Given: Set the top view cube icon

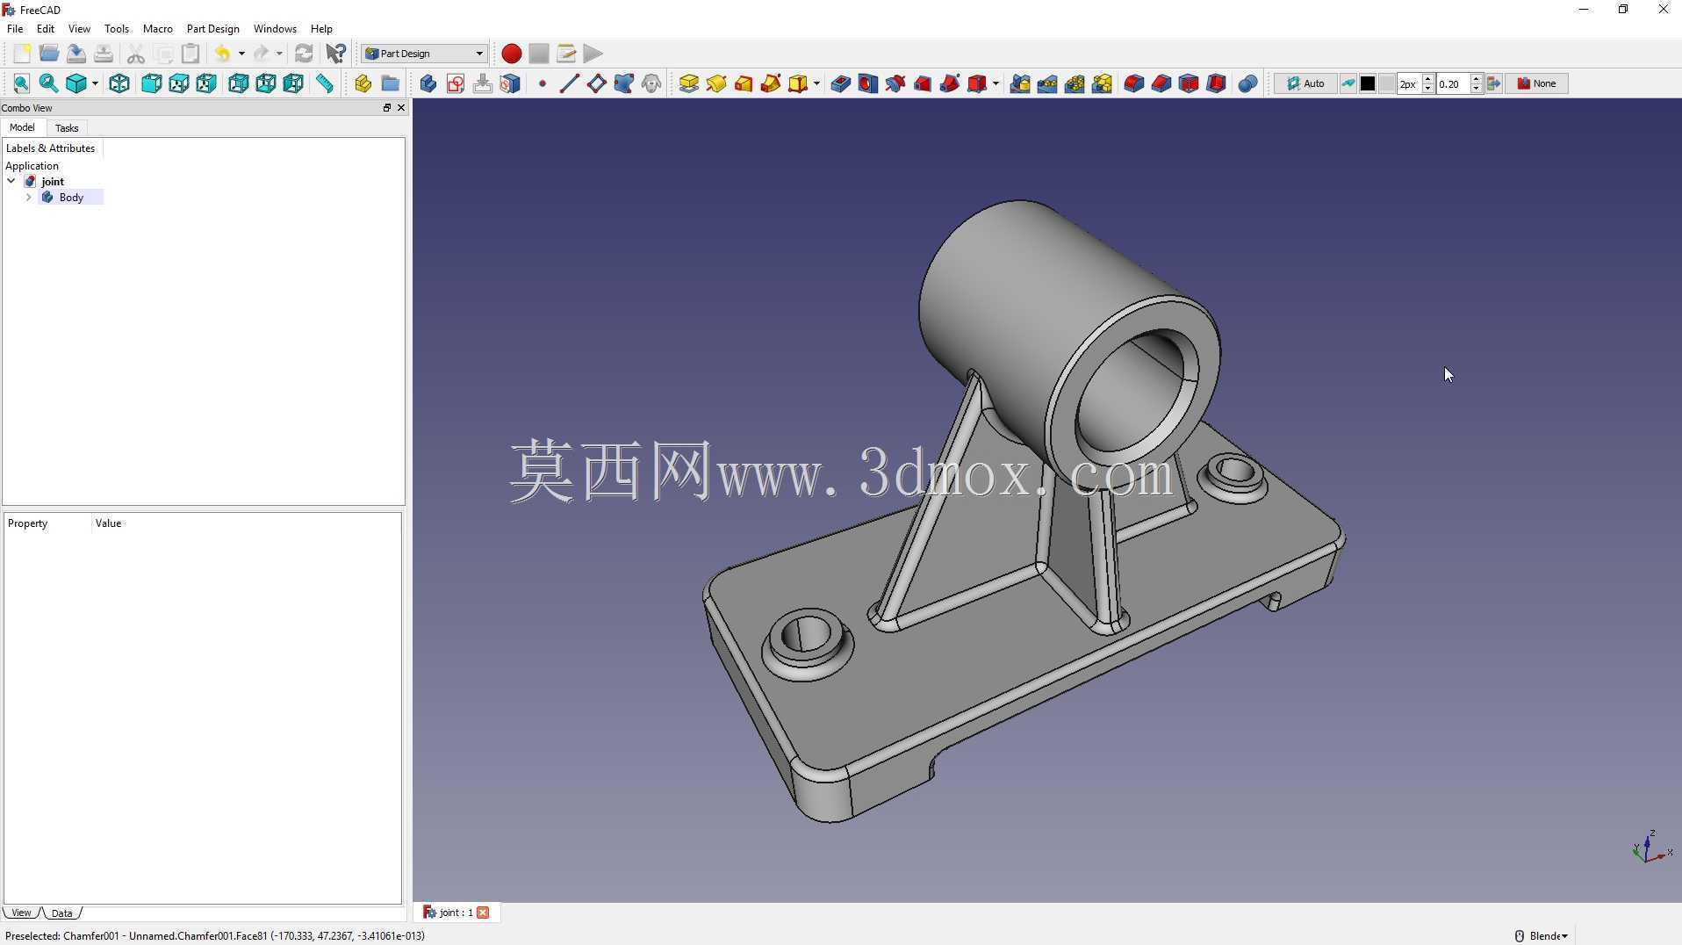Looking at the screenshot, I should [x=179, y=83].
